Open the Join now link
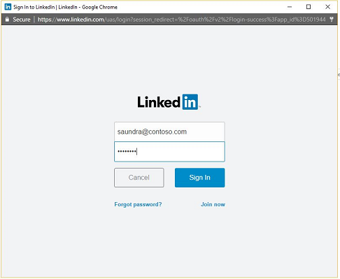340x279 pixels. (x=213, y=204)
